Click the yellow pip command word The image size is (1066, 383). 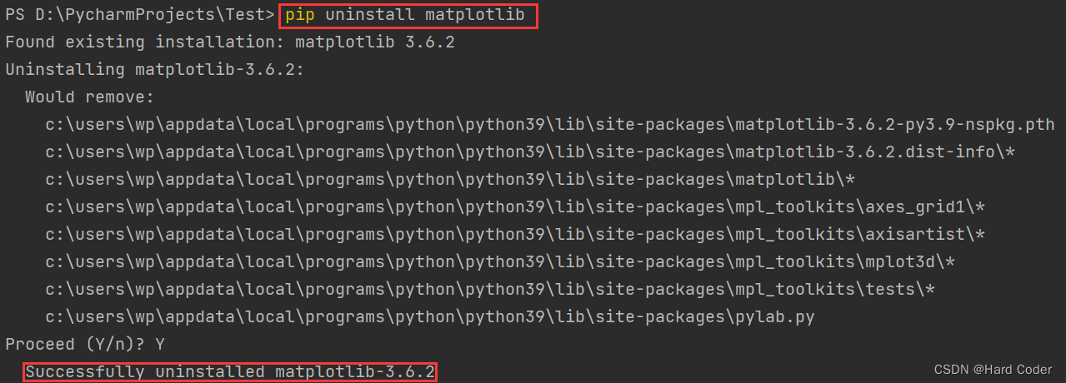pyautogui.click(x=299, y=16)
